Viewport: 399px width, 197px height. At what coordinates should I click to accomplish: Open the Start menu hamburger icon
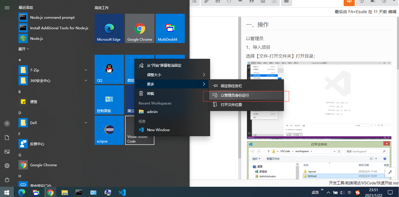click(7, 8)
